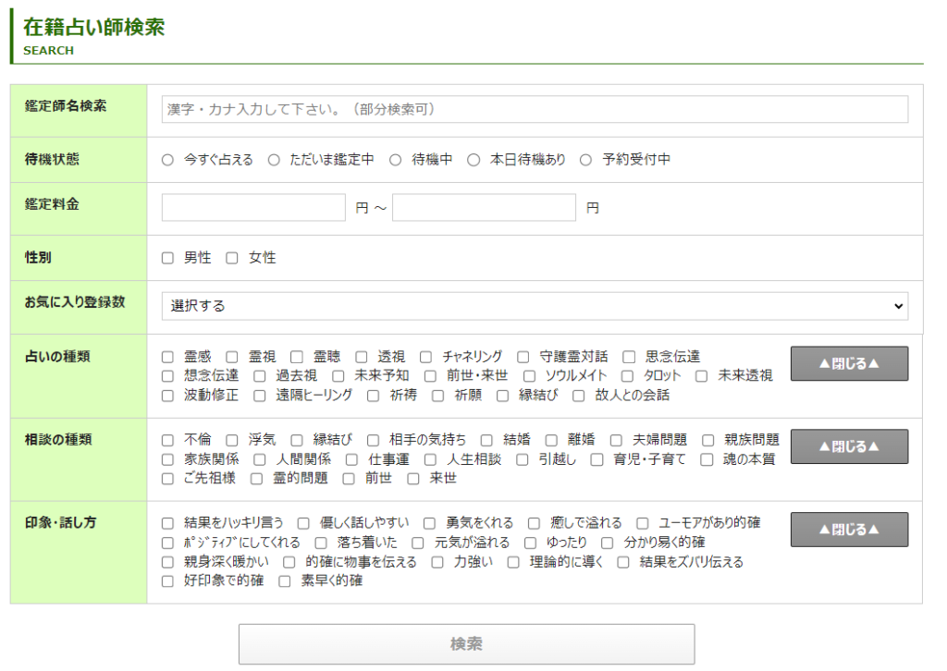This screenshot has height=671, width=947.
Task: Click the 鑑定師名検索 text input field
Action: tap(535, 109)
